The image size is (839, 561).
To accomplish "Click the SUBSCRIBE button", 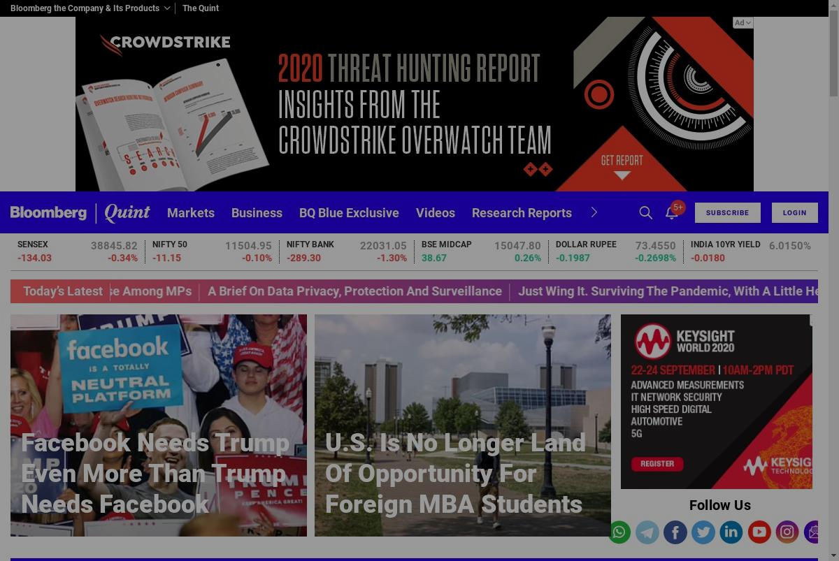I will click(x=727, y=212).
